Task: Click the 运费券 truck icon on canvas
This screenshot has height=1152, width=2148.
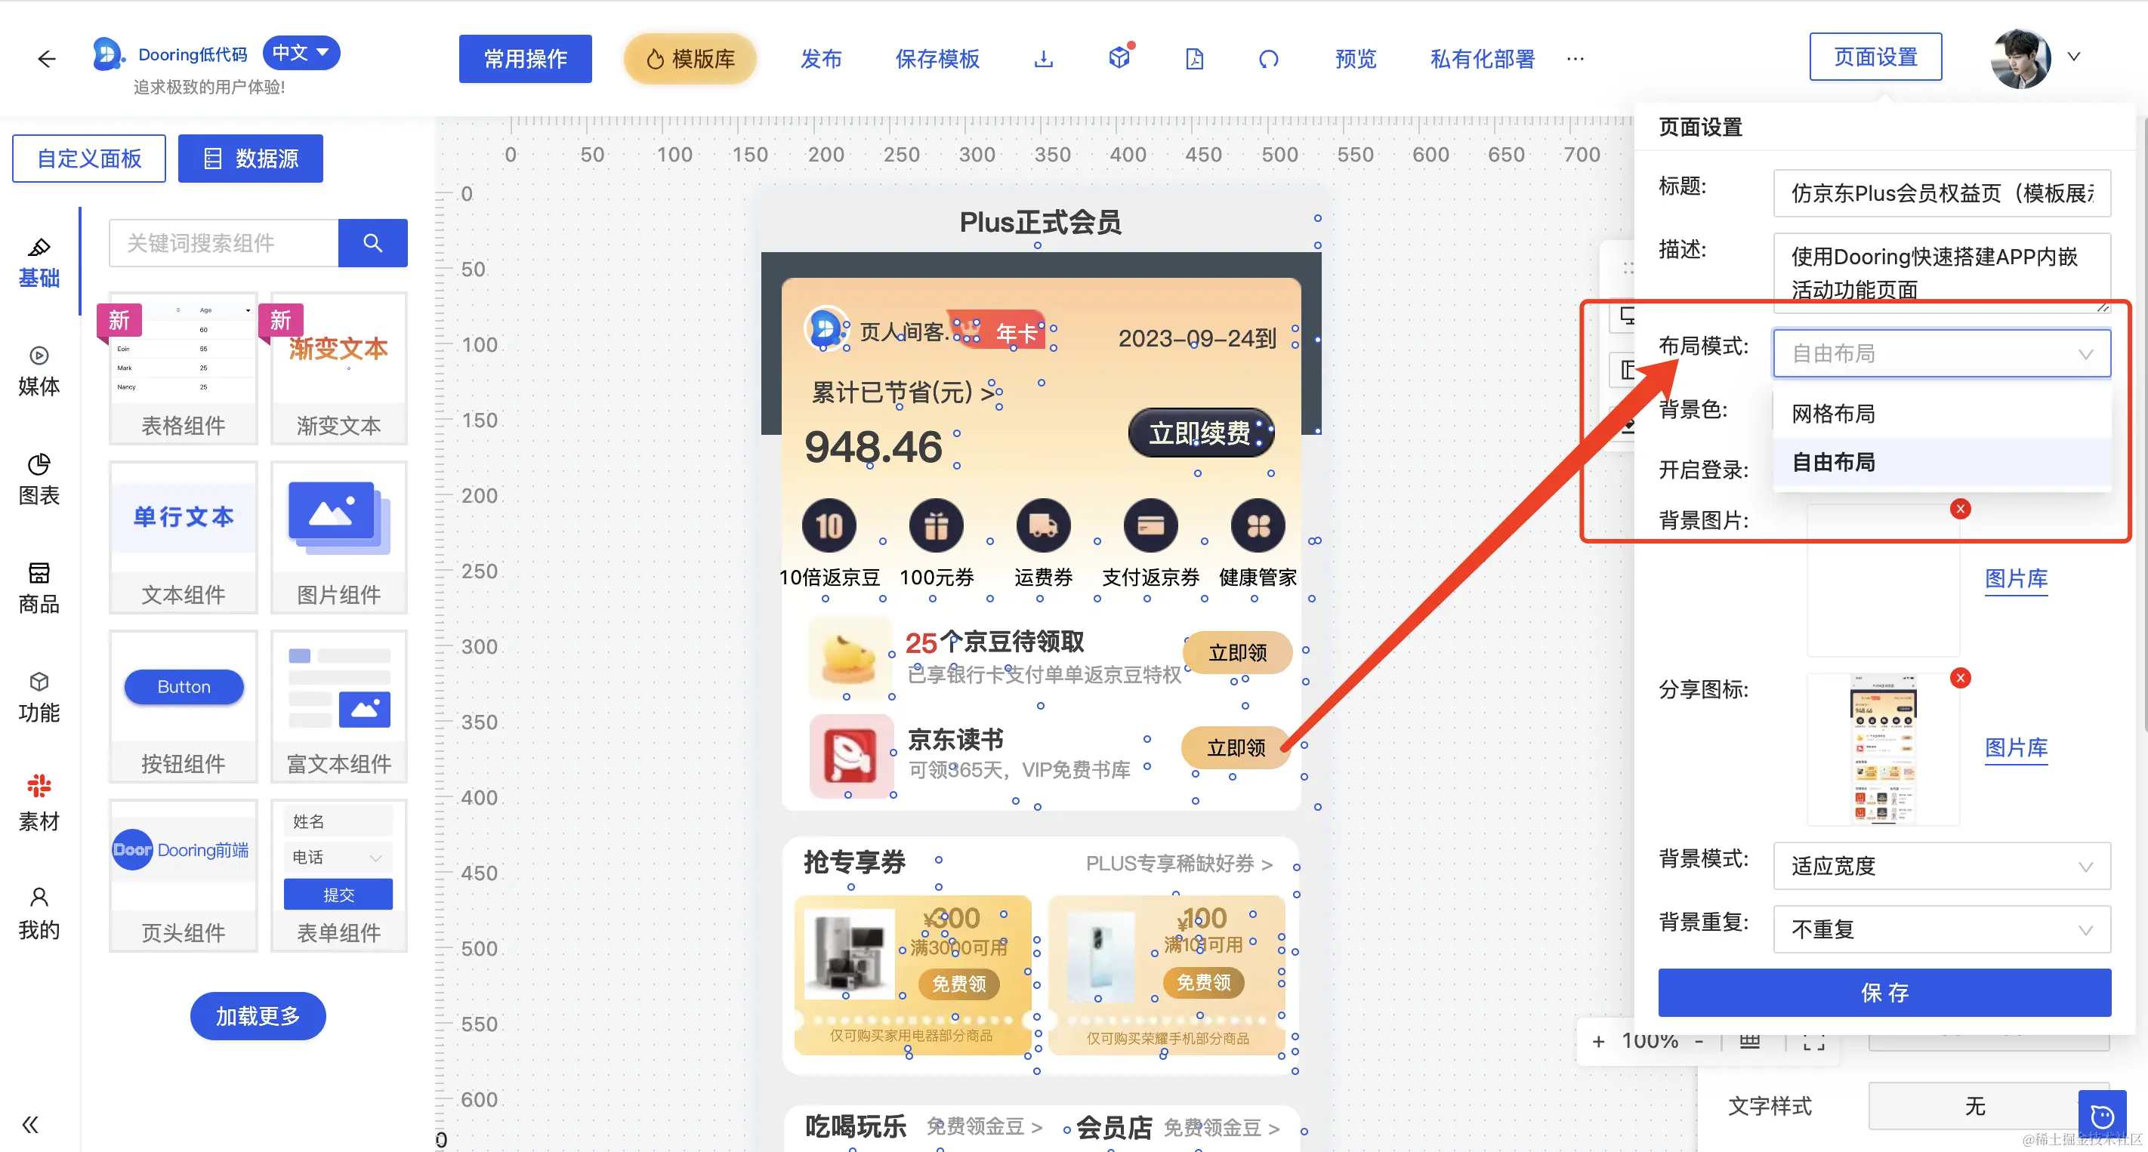Action: (1043, 525)
